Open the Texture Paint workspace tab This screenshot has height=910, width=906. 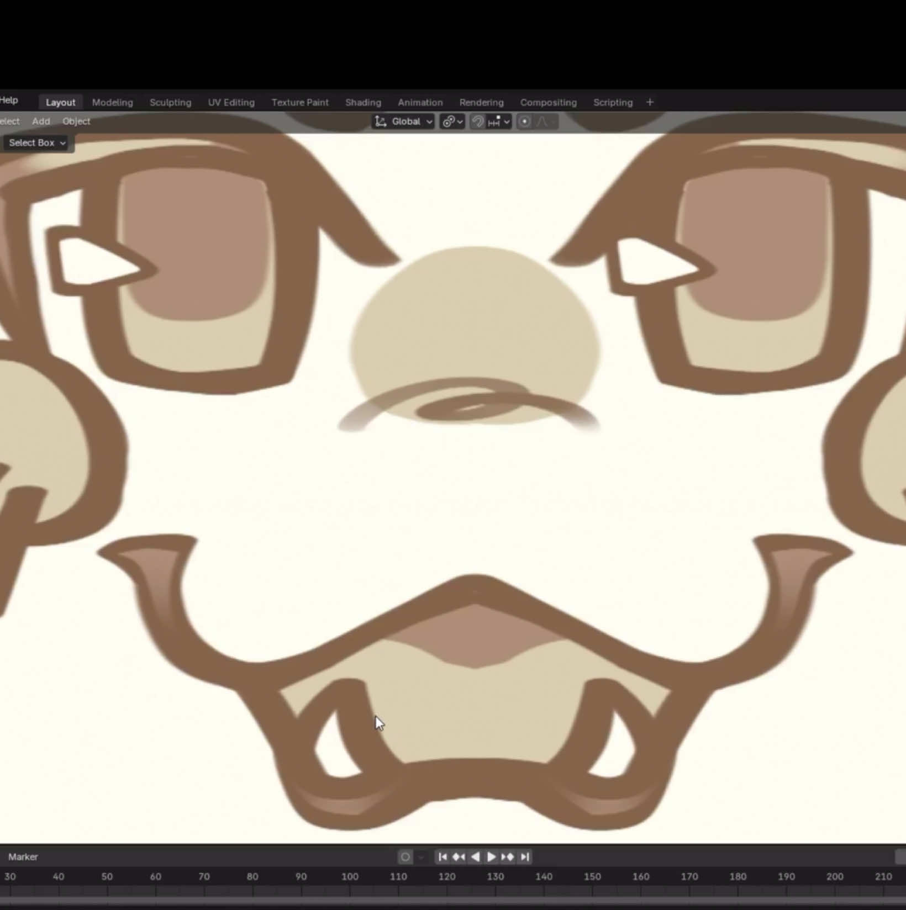300,102
